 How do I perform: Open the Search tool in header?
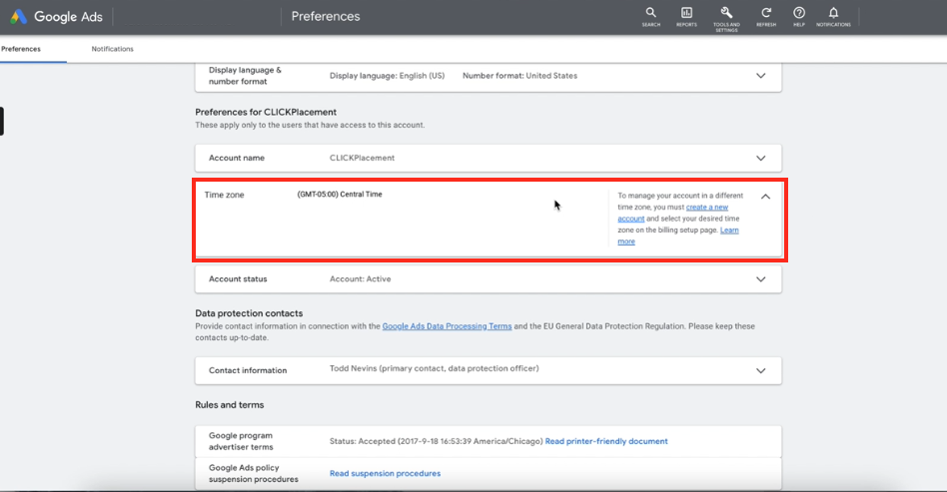[650, 14]
